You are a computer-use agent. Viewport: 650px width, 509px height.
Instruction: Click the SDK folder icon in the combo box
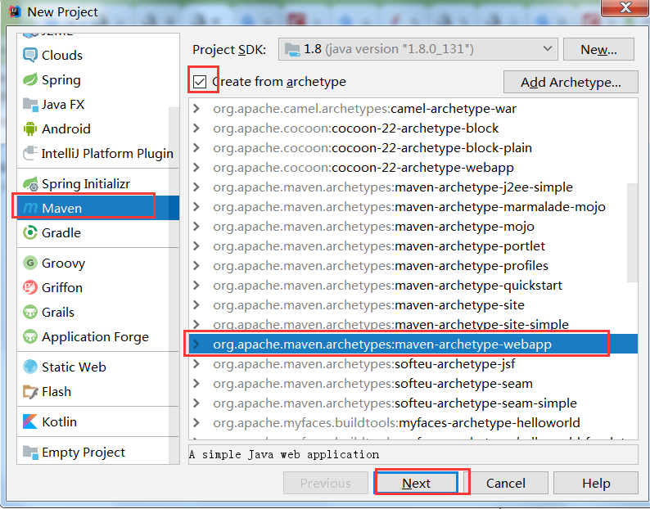(x=292, y=49)
